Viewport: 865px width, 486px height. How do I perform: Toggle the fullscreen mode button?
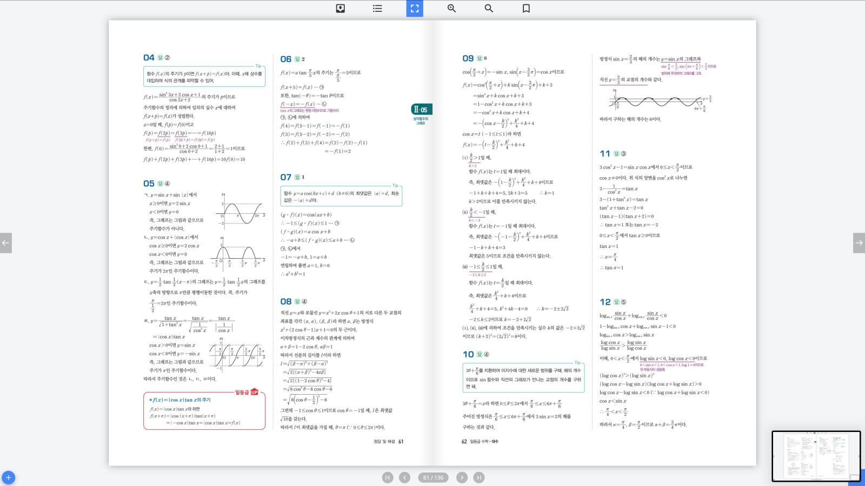415,8
